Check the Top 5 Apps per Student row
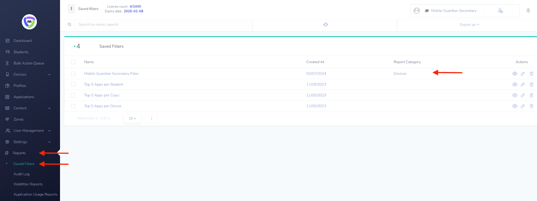 coord(73,85)
